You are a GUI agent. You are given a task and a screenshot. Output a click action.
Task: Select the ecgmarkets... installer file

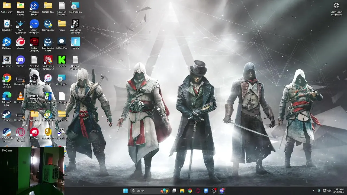[x=48, y=98]
